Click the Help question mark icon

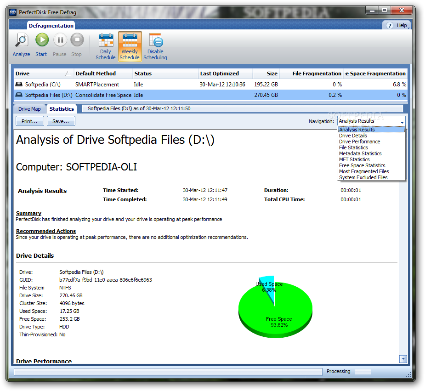pos(390,25)
